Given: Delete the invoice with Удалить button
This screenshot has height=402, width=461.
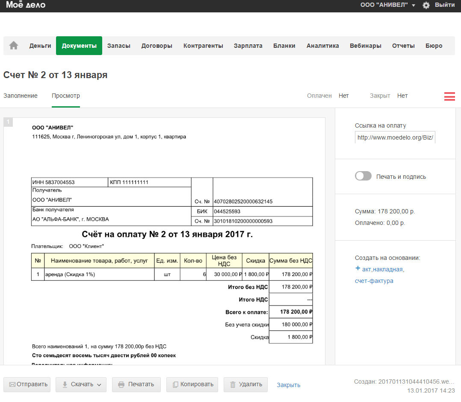Looking at the screenshot, I should pos(245,384).
